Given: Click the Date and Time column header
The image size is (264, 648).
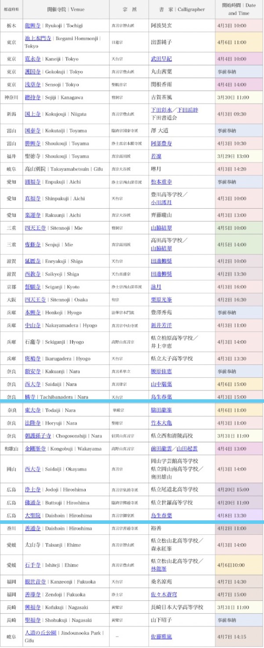Looking at the screenshot, I should tap(239, 9).
